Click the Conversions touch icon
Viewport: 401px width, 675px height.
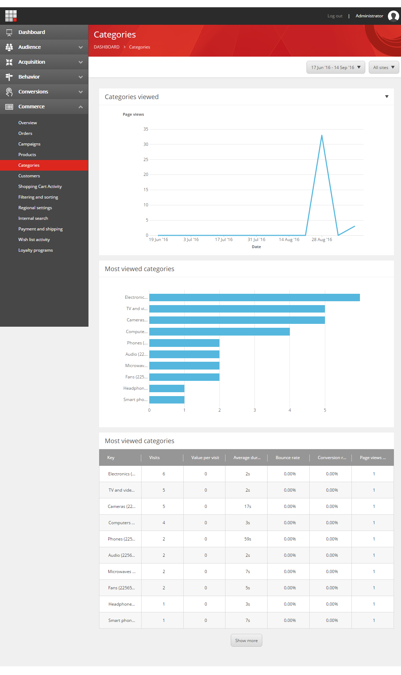[9, 92]
